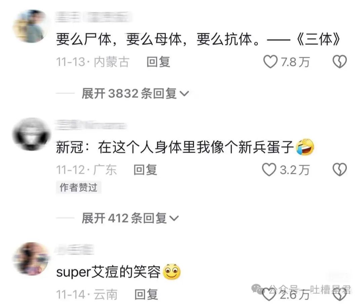Image resolution: width=363 pixels, height=304 pixels.
Task: Open first commenter's avatar profile
Action: pos(31,26)
